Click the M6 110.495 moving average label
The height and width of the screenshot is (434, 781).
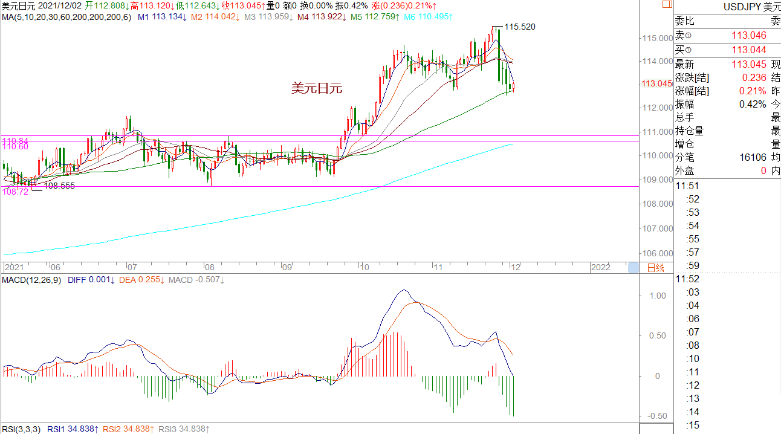428,16
